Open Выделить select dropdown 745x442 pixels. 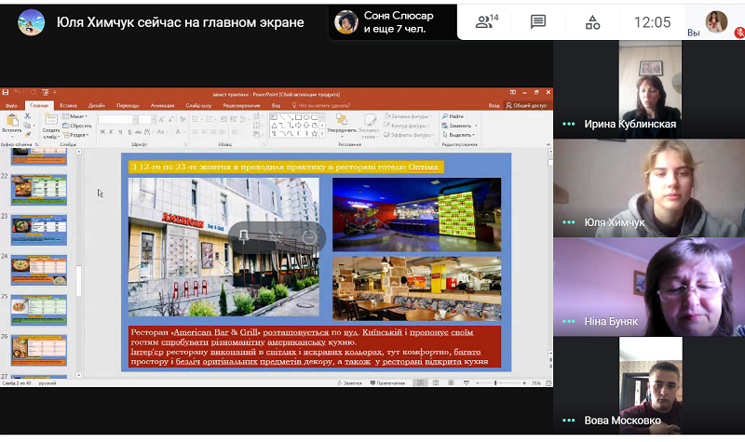pyautogui.click(x=458, y=135)
